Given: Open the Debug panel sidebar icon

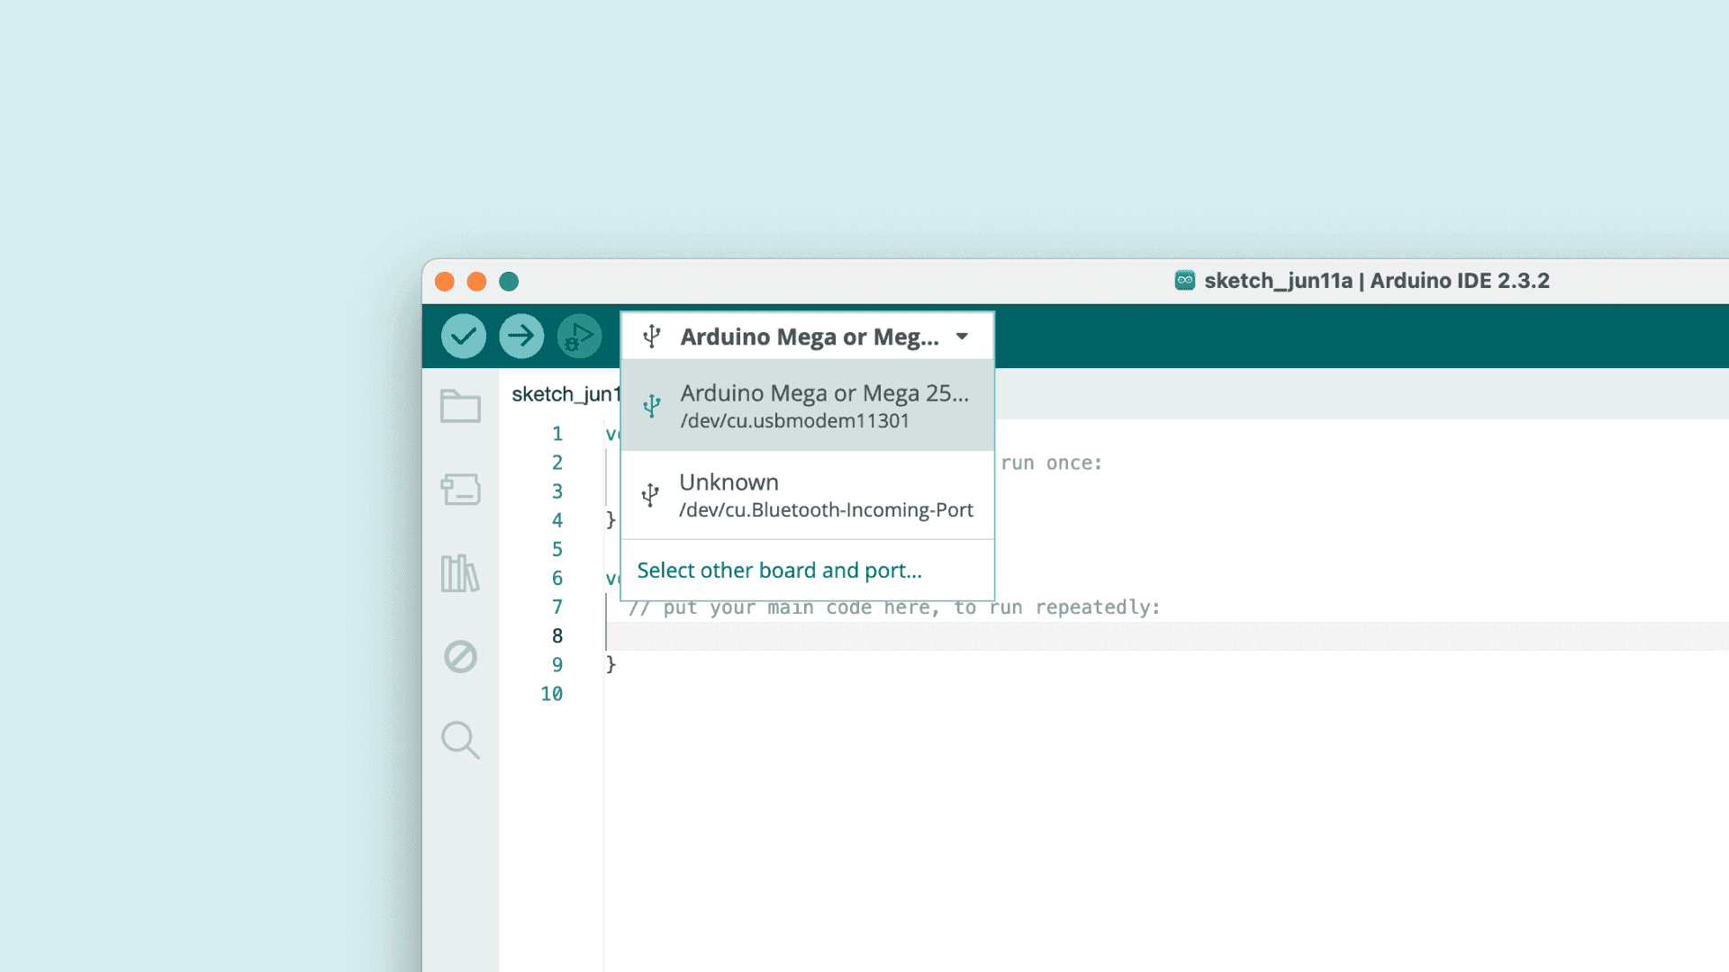Looking at the screenshot, I should 460,657.
